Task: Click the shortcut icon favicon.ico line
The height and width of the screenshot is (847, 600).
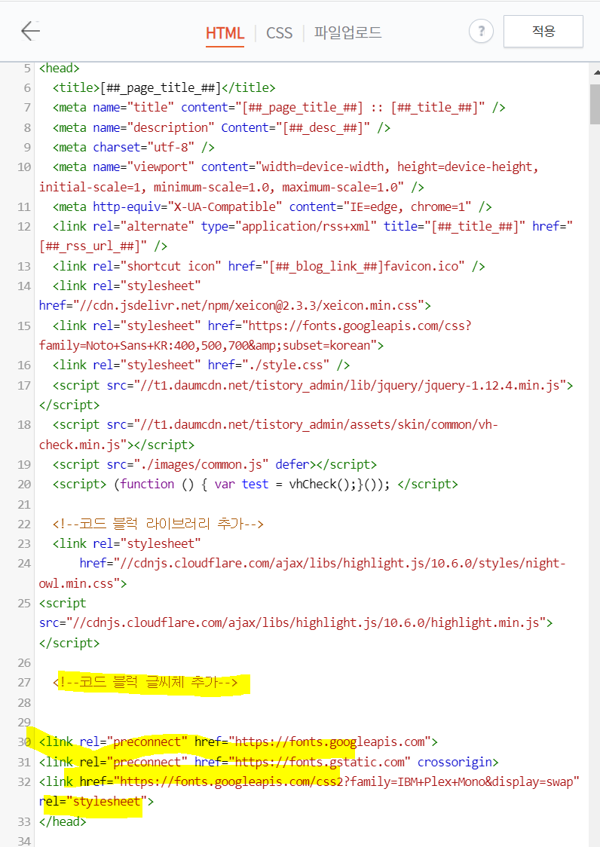Action: click(268, 266)
